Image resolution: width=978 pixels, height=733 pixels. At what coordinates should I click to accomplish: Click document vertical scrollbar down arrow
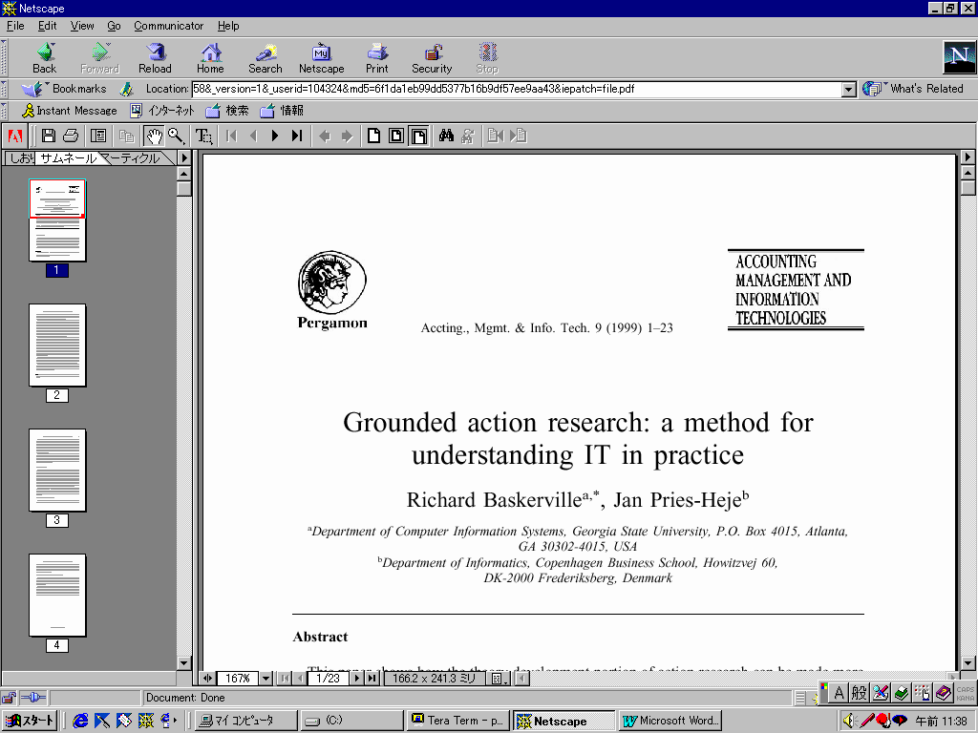968,663
